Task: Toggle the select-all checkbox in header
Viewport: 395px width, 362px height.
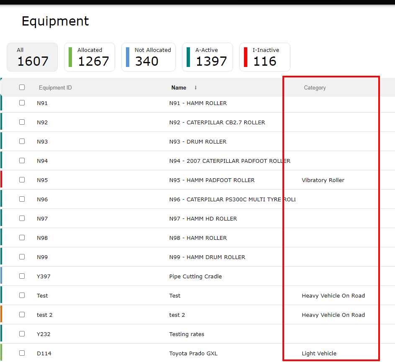Action: pos(22,87)
